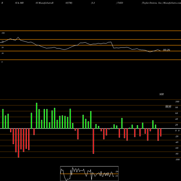Click the -80 label on the MR axis
This screenshot has height=181, width=181.
177,154
